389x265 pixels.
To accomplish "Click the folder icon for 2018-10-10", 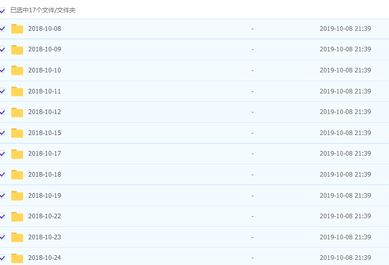I will [x=17, y=70].
